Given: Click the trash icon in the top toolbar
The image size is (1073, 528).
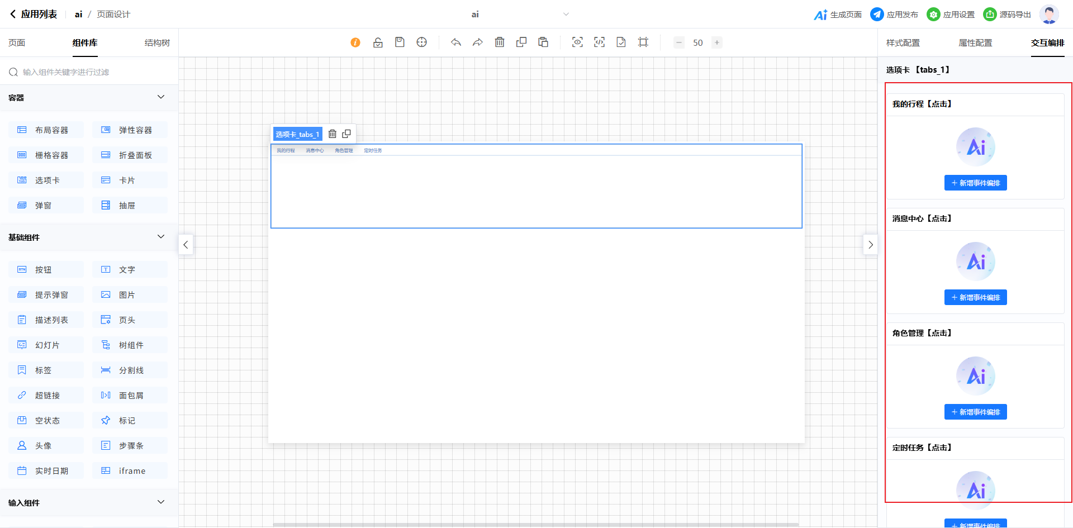Looking at the screenshot, I should 500,42.
